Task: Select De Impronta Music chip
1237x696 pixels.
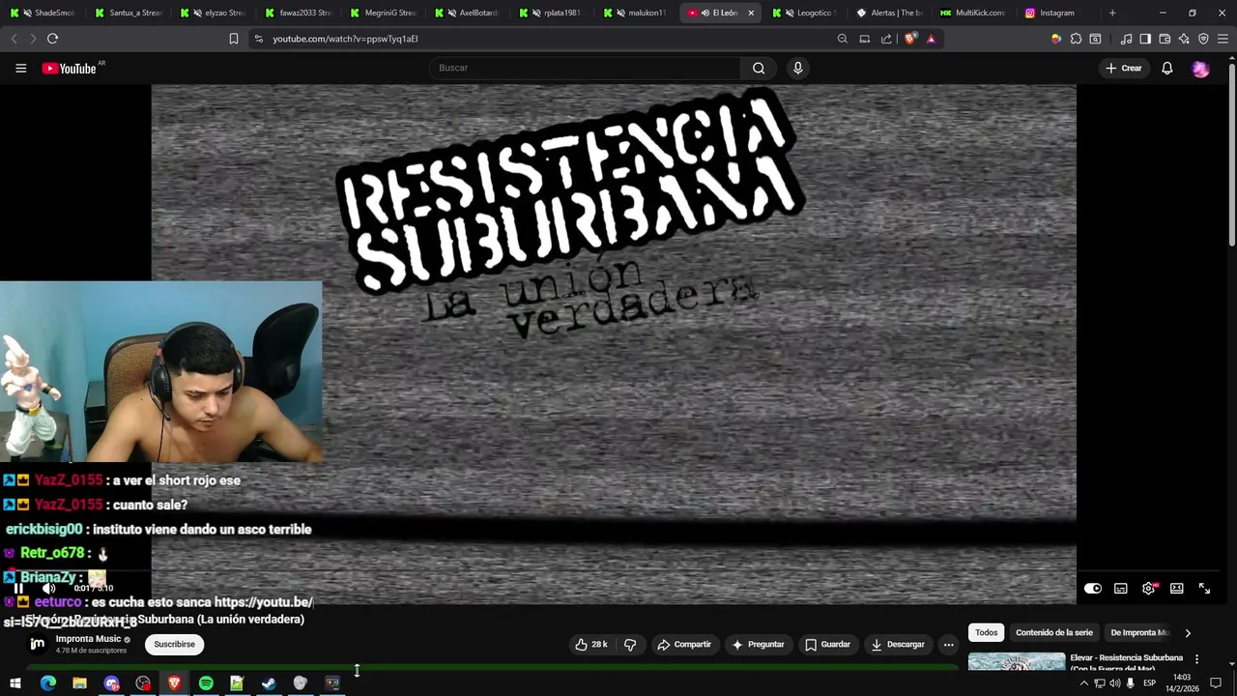Action: tap(1139, 632)
